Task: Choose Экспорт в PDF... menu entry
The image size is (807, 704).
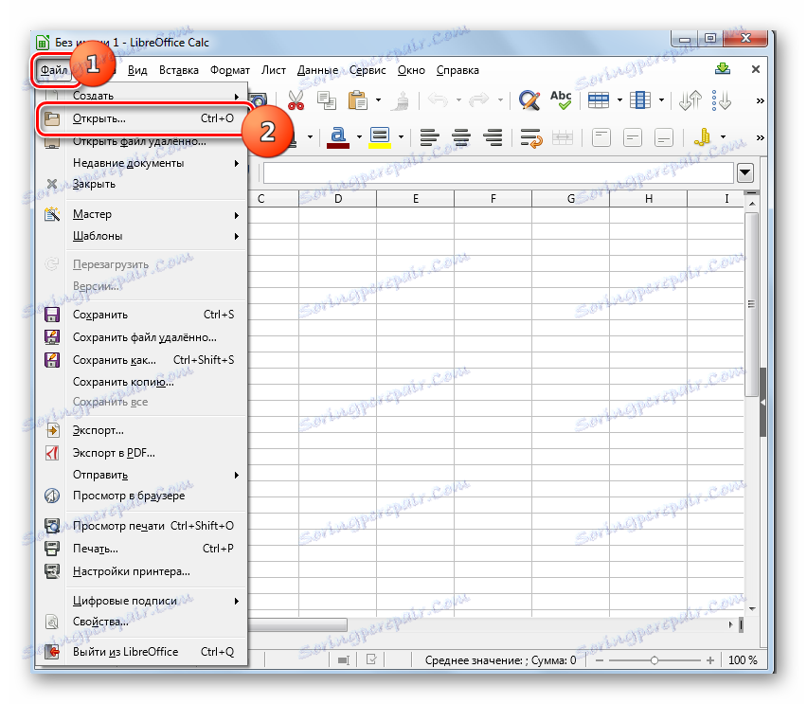Action: click(140, 453)
